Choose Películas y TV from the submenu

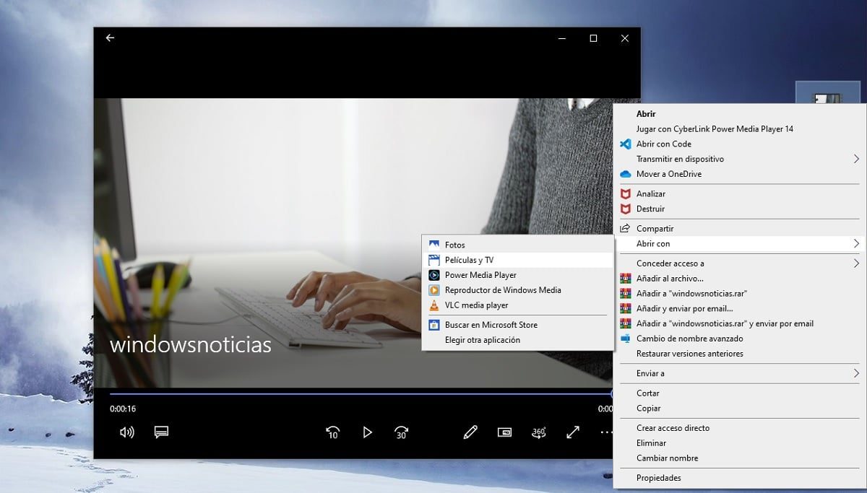[517, 260]
